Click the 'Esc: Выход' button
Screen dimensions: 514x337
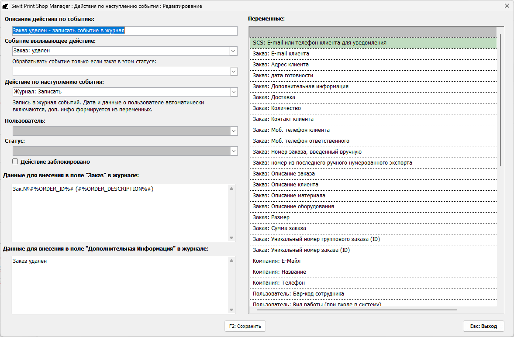483,326
